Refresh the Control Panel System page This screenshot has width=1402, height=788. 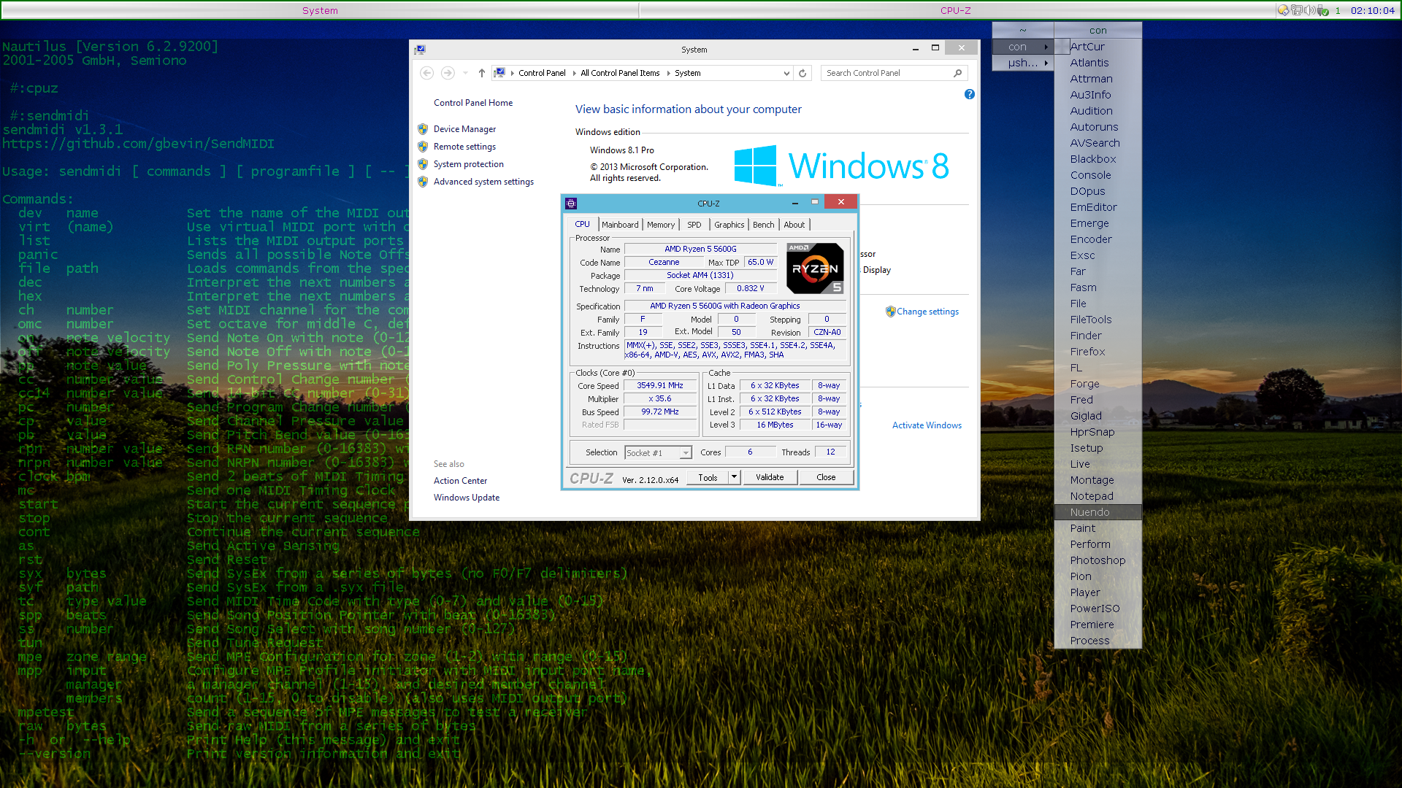802,73
